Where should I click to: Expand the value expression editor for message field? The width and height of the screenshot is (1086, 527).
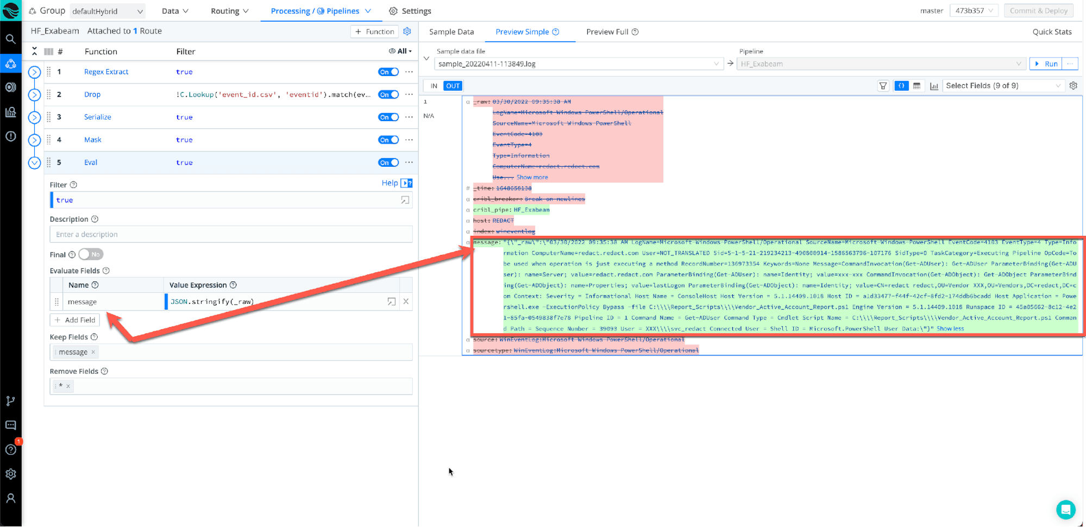click(391, 302)
